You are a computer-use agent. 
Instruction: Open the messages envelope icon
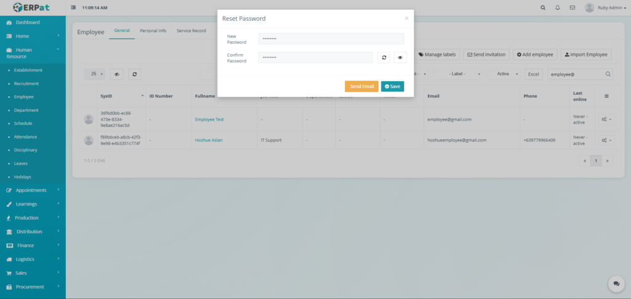[572, 7]
